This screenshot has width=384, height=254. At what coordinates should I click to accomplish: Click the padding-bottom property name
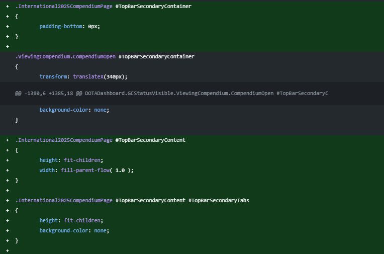(x=62, y=26)
